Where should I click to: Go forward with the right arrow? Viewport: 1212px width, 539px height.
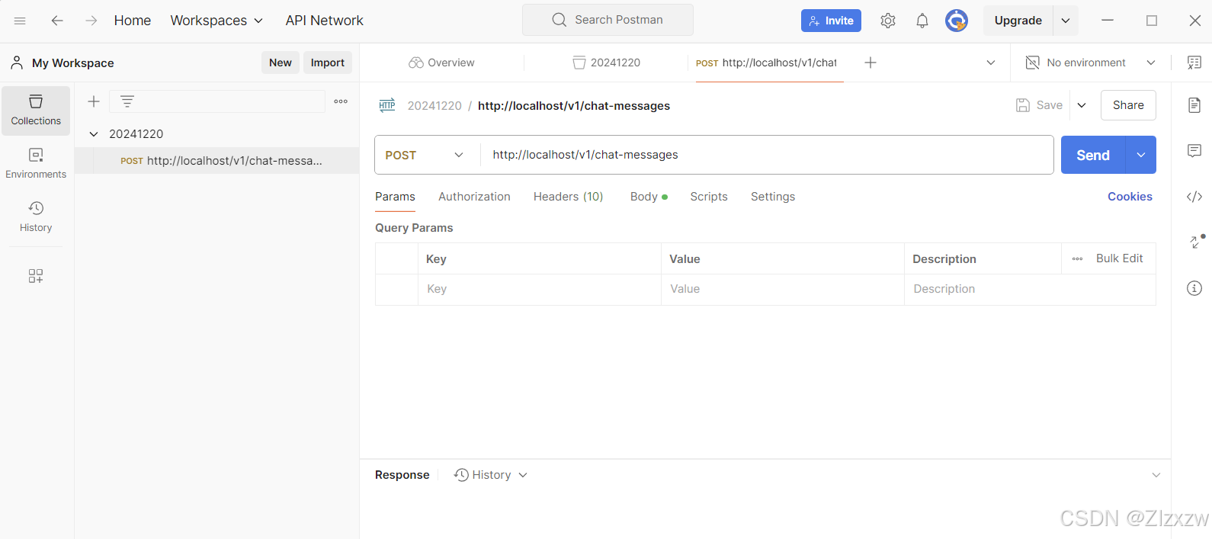coord(91,21)
